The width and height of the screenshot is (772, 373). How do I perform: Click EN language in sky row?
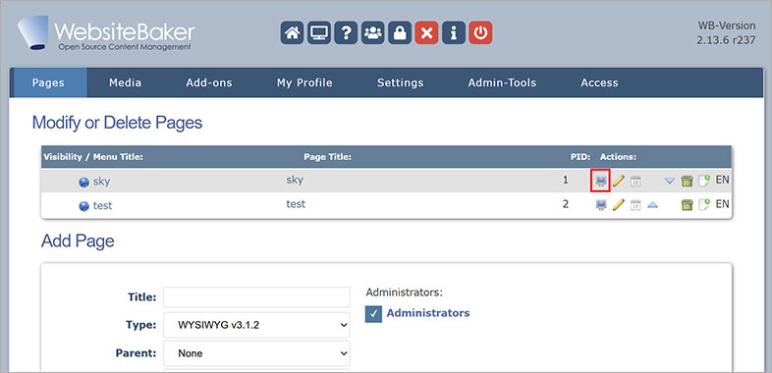[x=722, y=180]
